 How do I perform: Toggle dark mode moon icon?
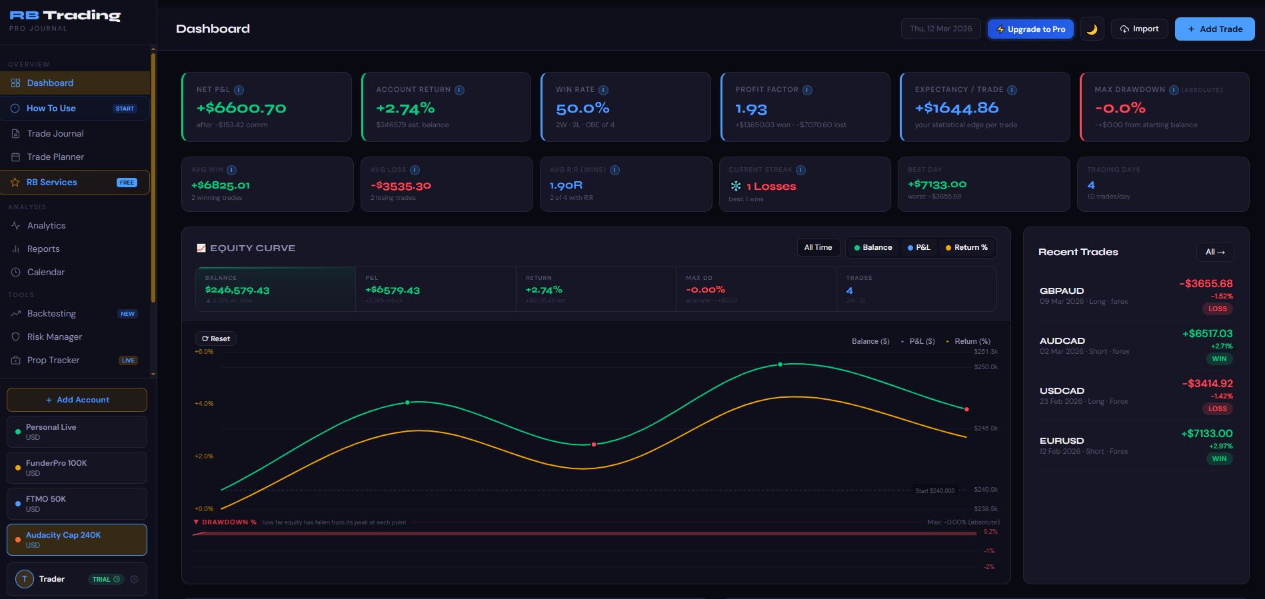[x=1092, y=29]
